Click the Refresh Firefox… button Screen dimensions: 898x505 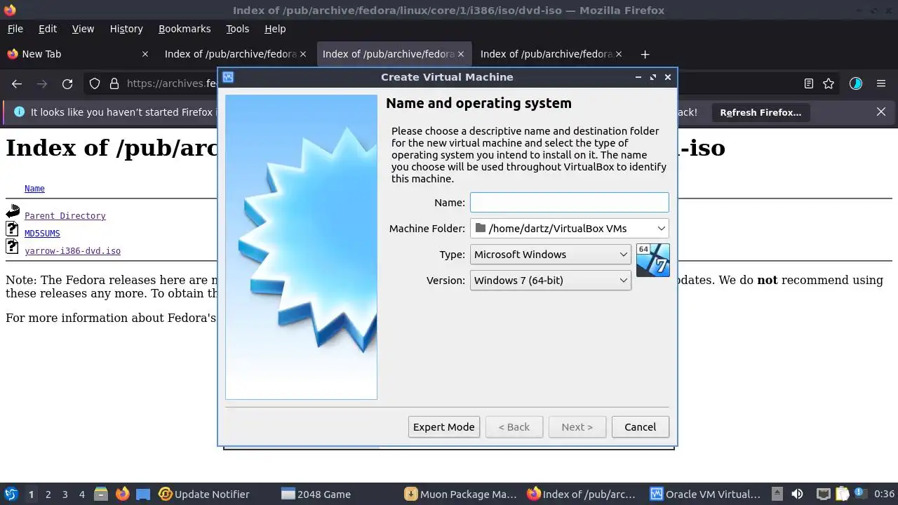pos(760,112)
